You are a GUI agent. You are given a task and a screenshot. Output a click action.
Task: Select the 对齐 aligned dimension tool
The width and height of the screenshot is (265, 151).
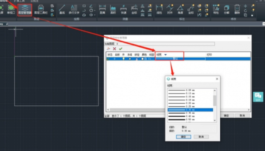[x=170, y=10]
